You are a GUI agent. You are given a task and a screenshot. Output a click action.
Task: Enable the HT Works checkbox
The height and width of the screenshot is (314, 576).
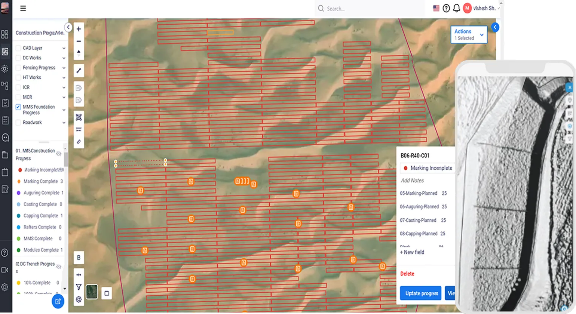coord(18,77)
